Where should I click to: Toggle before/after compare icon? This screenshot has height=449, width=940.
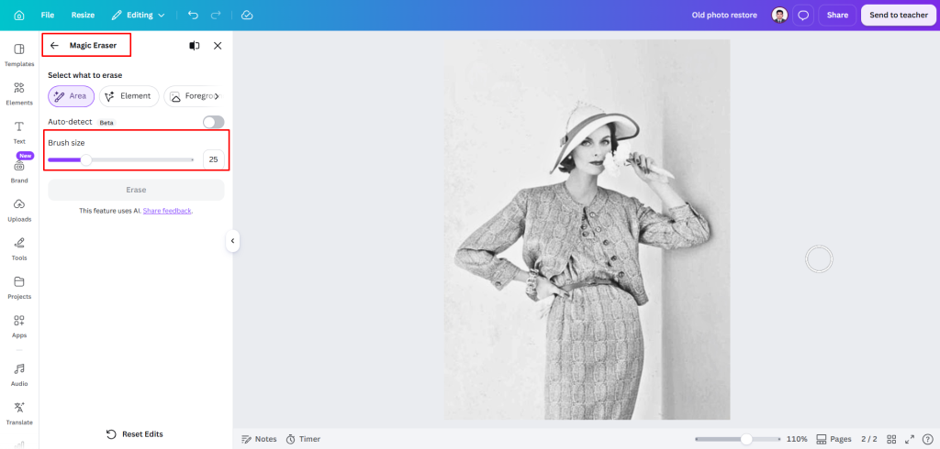pos(195,46)
